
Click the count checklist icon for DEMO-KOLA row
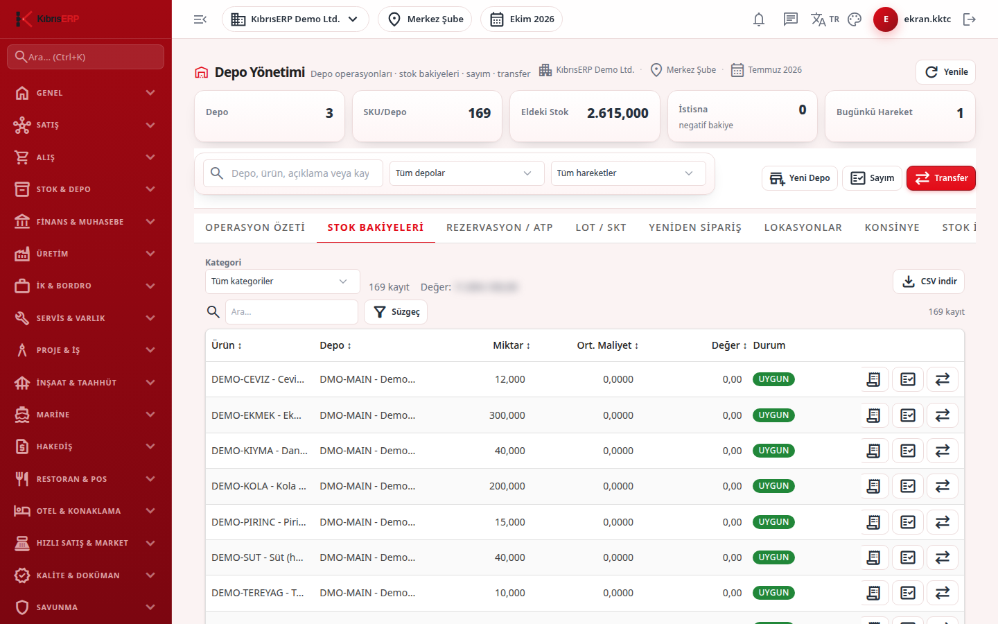click(908, 486)
